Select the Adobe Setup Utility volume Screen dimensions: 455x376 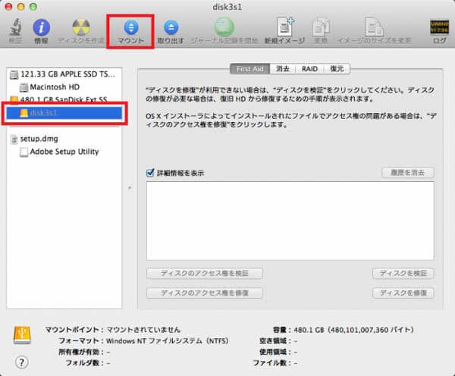click(x=64, y=152)
